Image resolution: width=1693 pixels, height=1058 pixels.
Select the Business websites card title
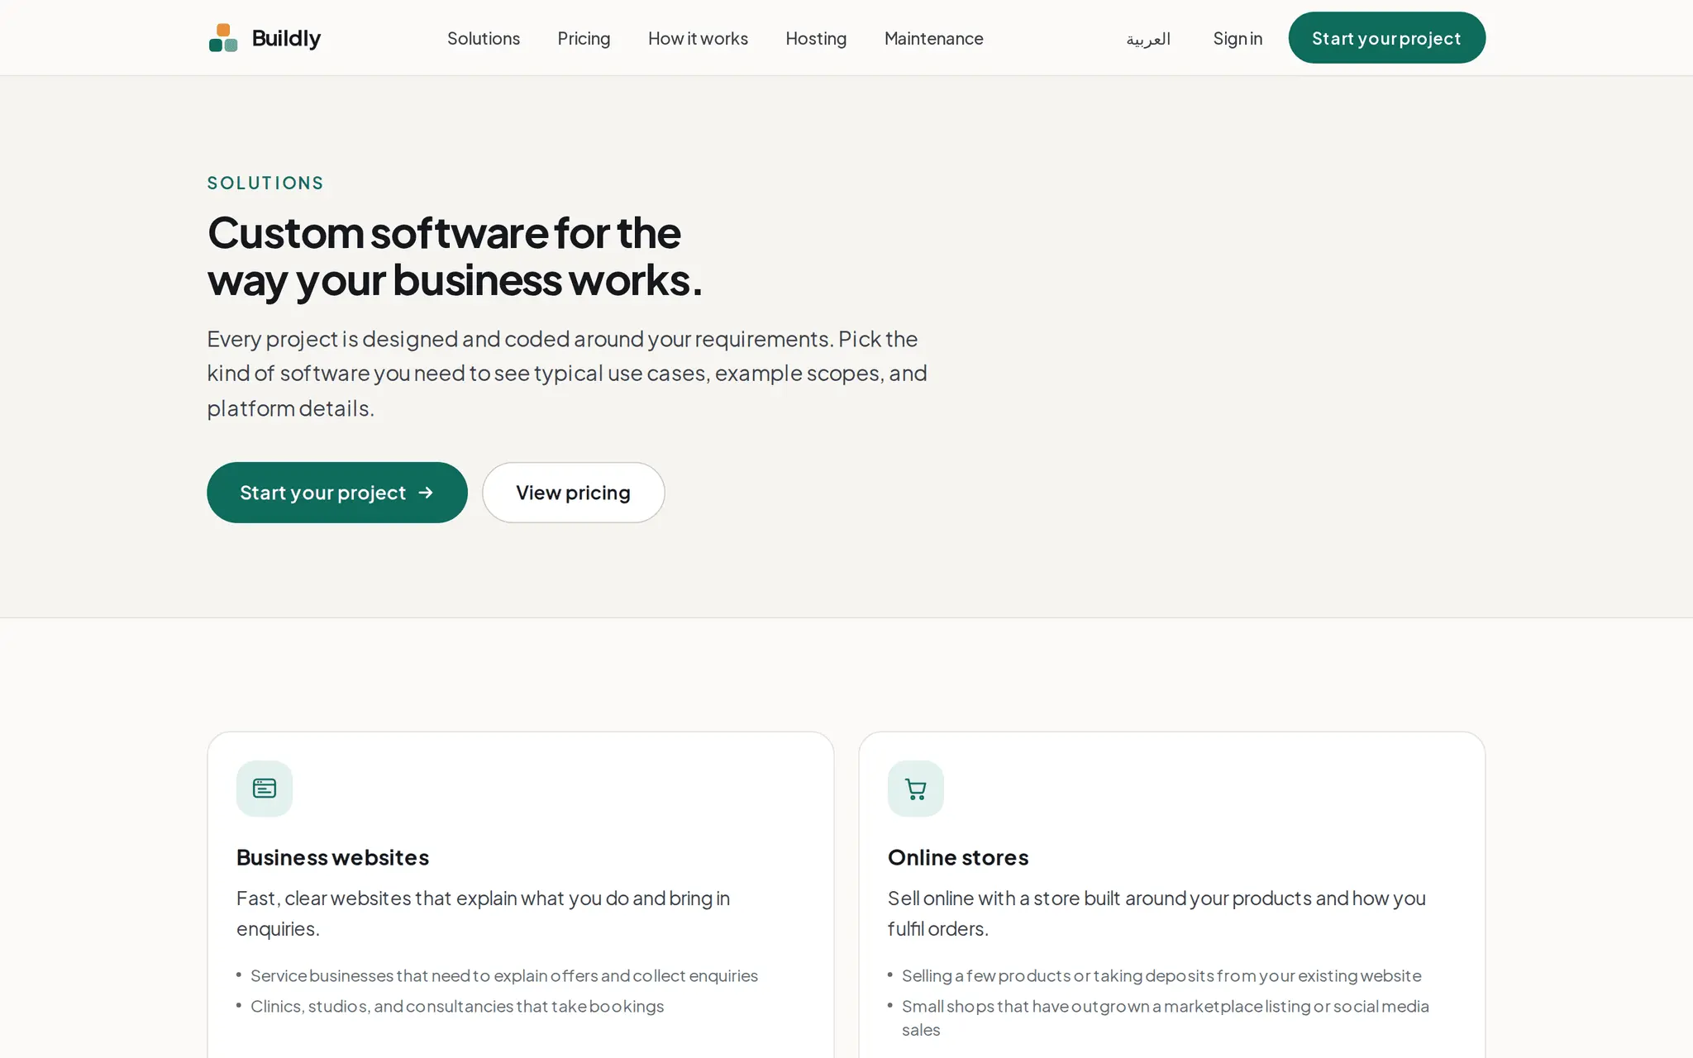[332, 857]
